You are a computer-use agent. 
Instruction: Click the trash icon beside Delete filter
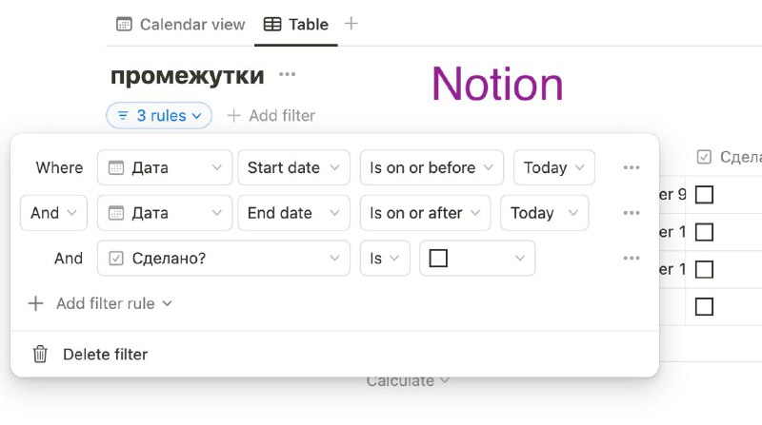(40, 354)
